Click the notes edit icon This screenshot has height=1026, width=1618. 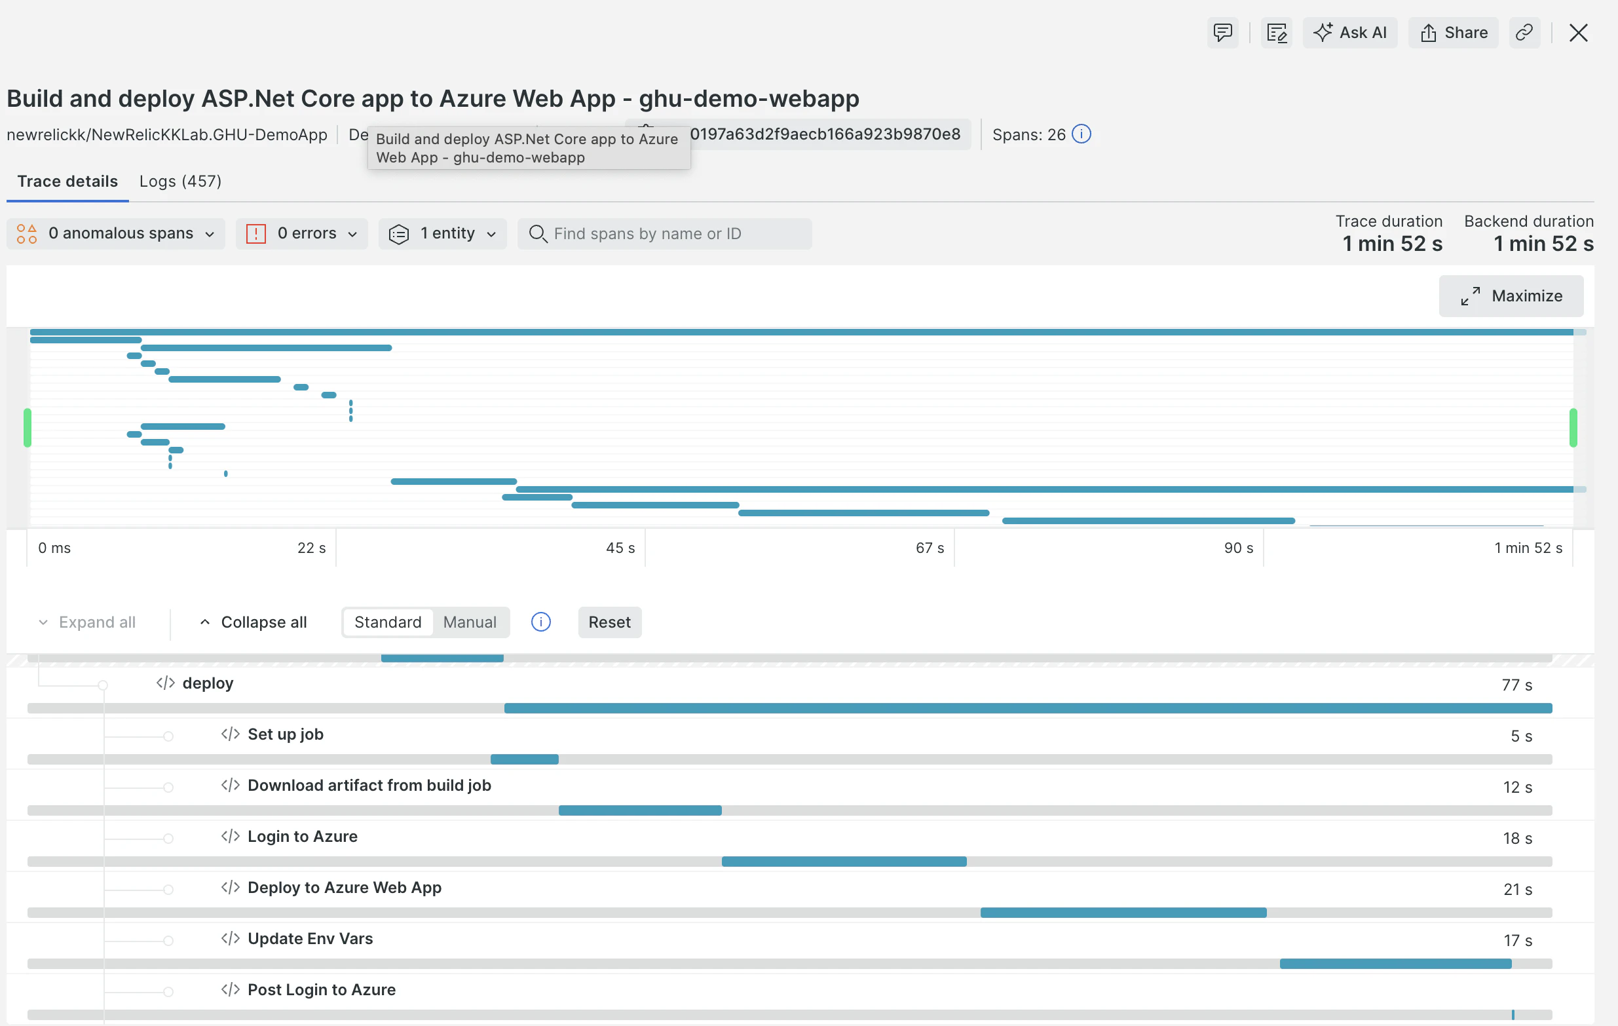coord(1276,32)
